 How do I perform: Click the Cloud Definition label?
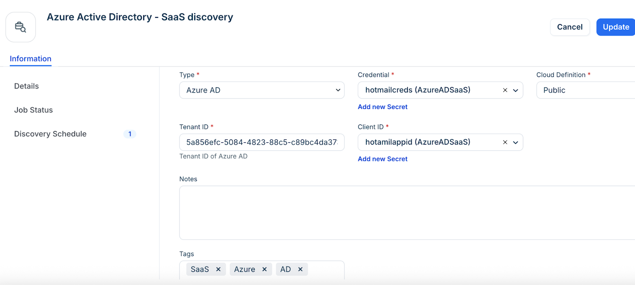561,75
